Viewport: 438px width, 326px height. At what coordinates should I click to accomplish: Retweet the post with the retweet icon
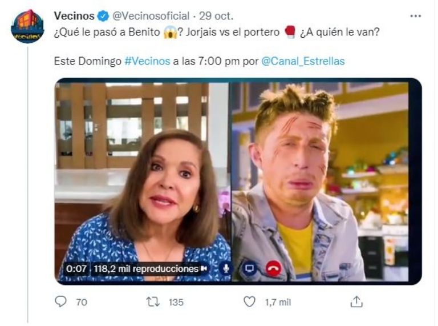[153, 302]
